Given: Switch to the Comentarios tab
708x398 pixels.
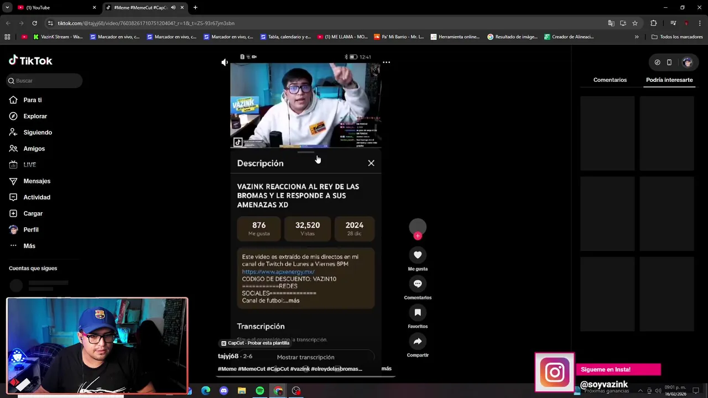Looking at the screenshot, I should pyautogui.click(x=610, y=80).
